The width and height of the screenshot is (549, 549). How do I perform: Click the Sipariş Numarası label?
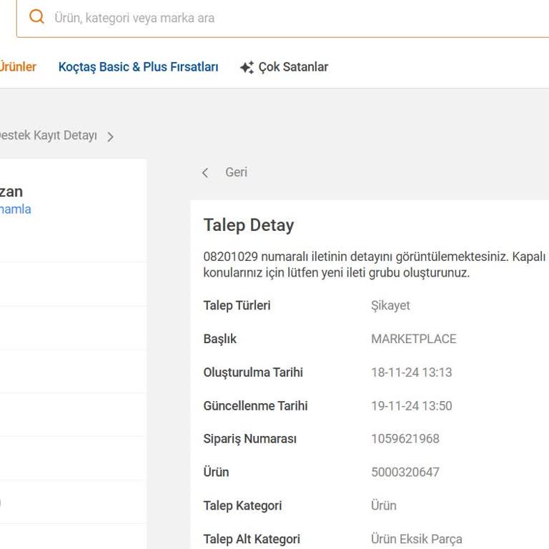pyautogui.click(x=250, y=439)
